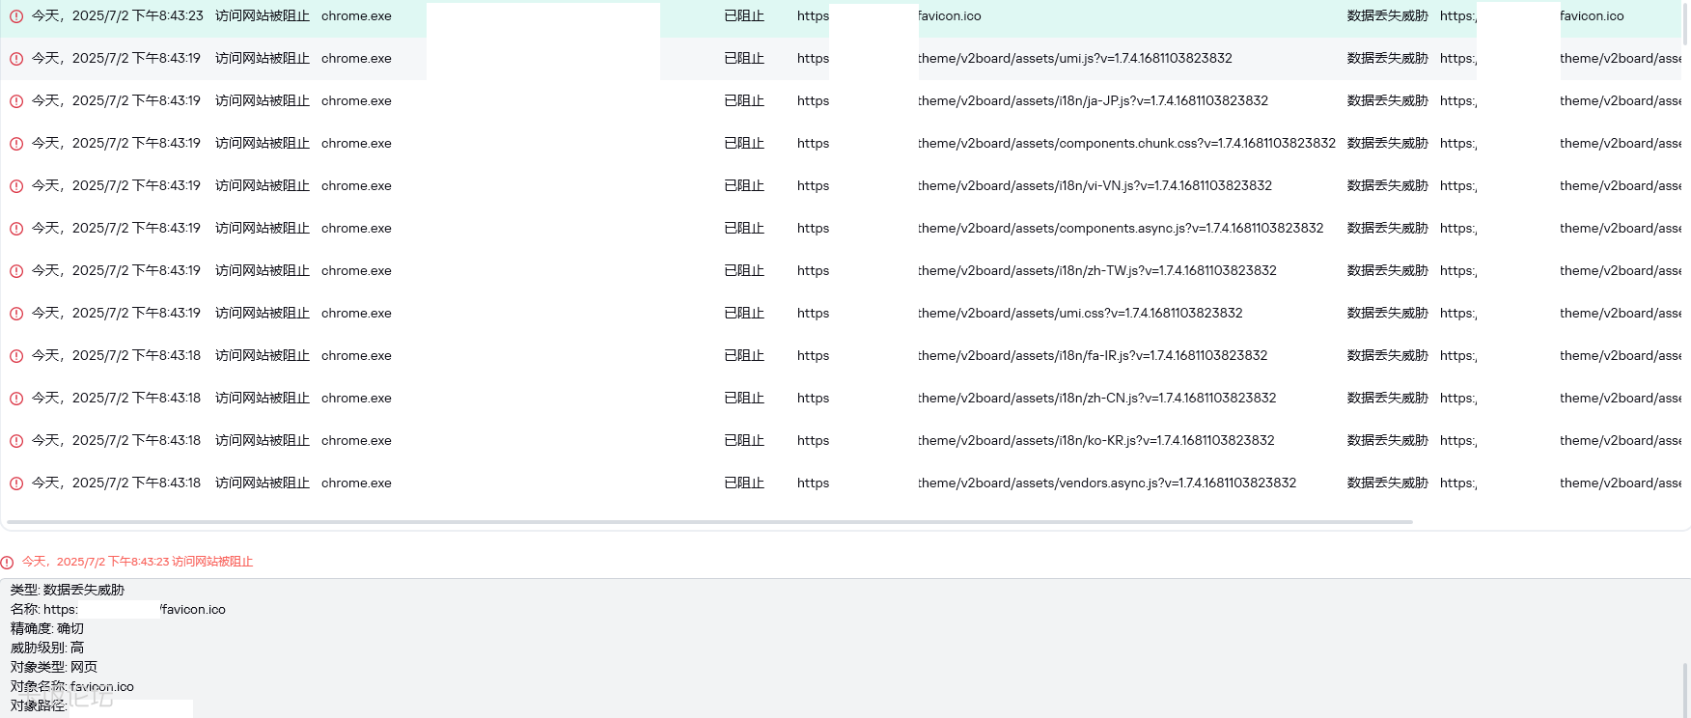Select the components.async.js URL cell
This screenshot has height=718, width=1691.
click(1121, 228)
